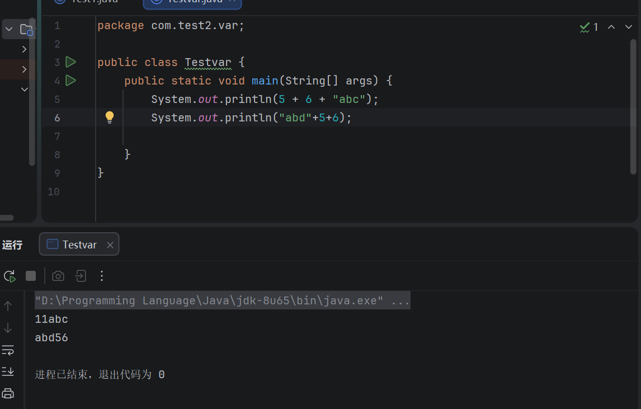Click the console output line 11abc
This screenshot has width=641, height=409.
[x=51, y=319]
